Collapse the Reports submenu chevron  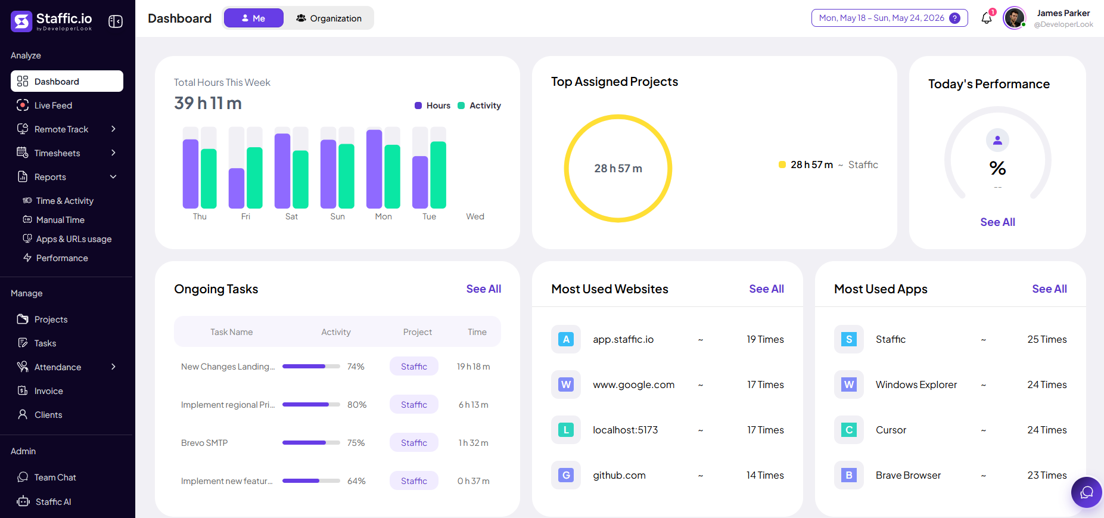pyautogui.click(x=113, y=176)
